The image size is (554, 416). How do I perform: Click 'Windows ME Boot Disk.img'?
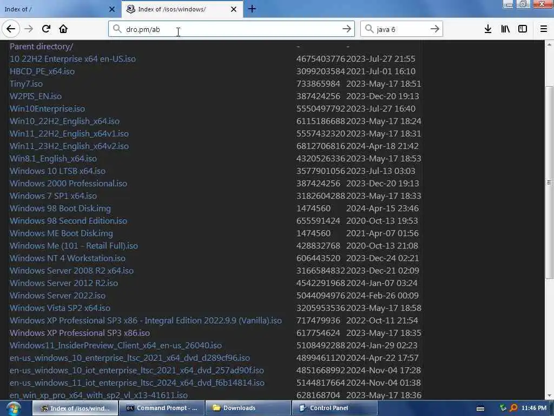tap(61, 233)
